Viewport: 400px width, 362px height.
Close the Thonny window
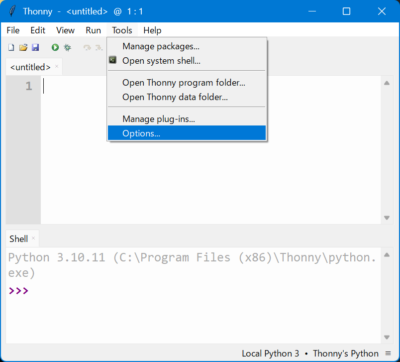(382, 11)
